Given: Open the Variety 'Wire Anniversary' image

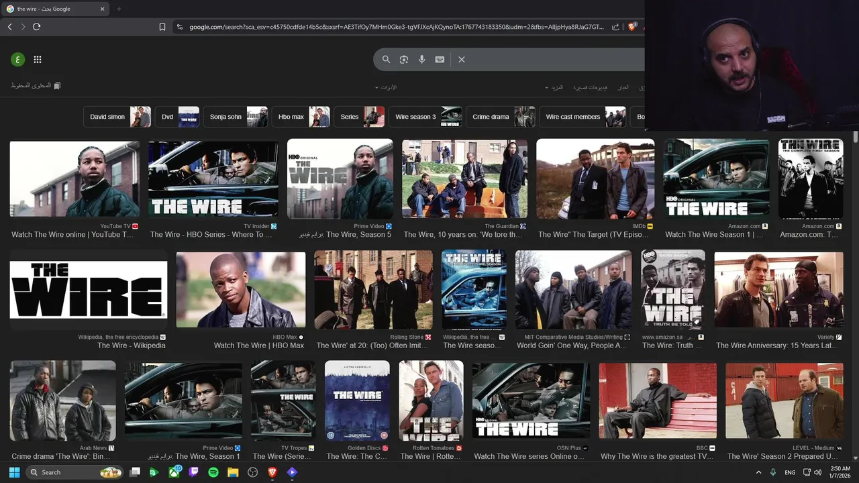Looking at the screenshot, I should pos(778,290).
